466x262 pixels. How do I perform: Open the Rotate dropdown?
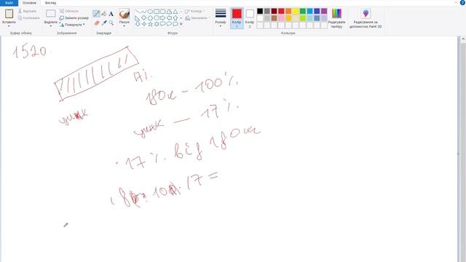(x=72, y=25)
